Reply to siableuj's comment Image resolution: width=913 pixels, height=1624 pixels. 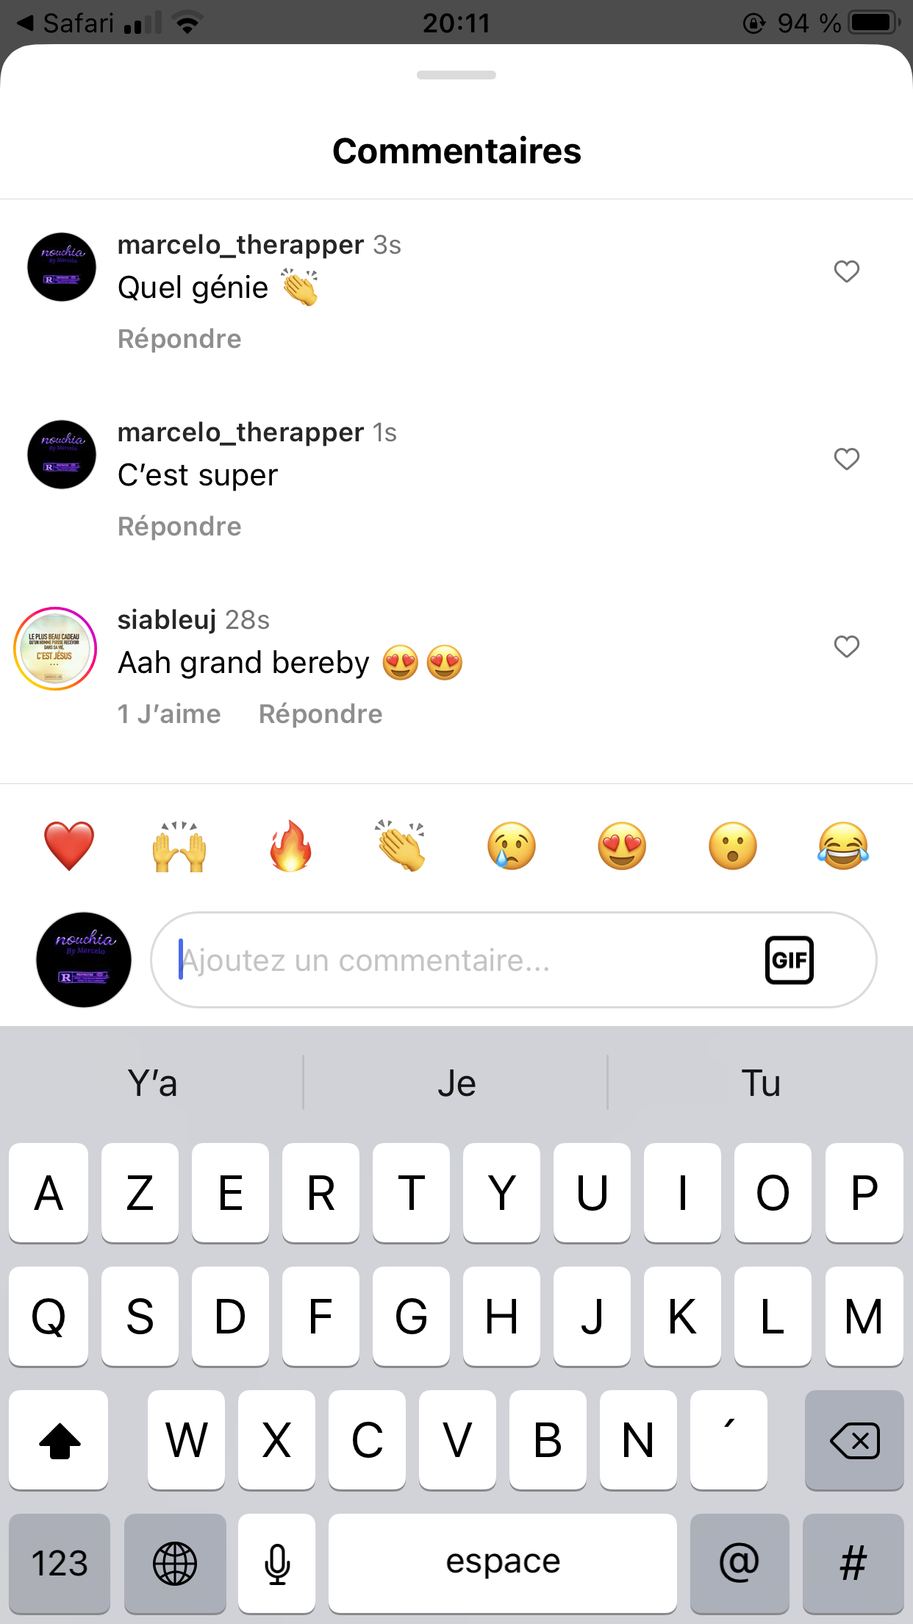pyautogui.click(x=321, y=714)
